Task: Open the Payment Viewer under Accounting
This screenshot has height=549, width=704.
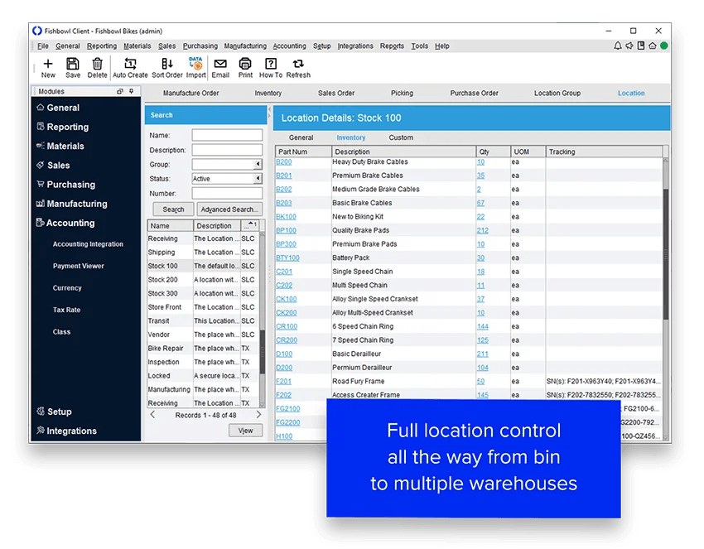Action: pyautogui.click(x=80, y=266)
